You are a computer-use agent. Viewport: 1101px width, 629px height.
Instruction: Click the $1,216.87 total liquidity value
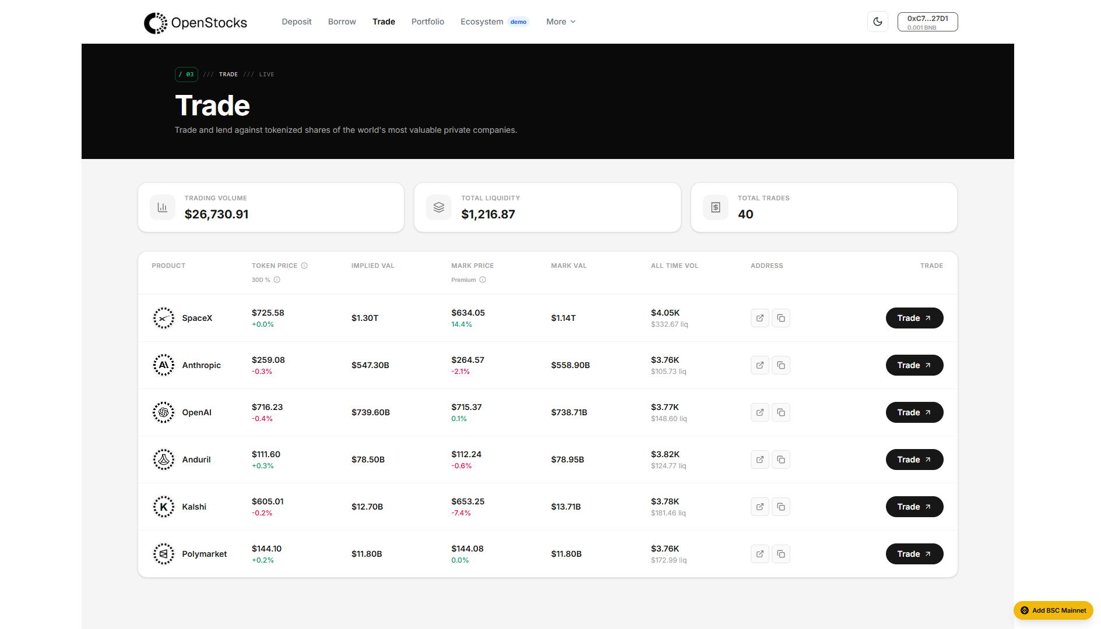coord(488,214)
